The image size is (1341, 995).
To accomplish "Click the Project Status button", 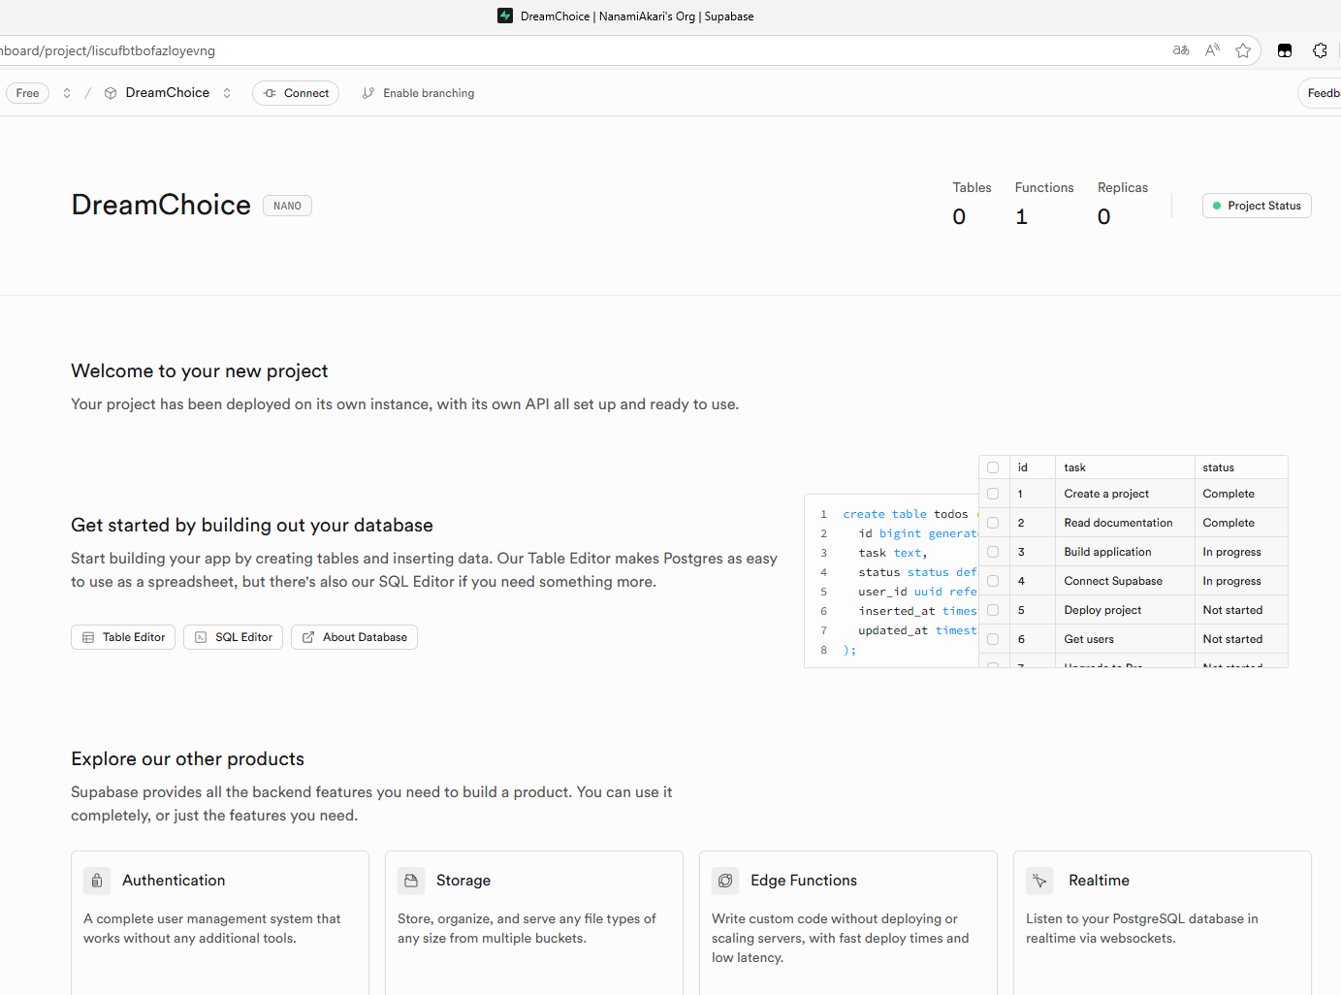I will (x=1257, y=206).
